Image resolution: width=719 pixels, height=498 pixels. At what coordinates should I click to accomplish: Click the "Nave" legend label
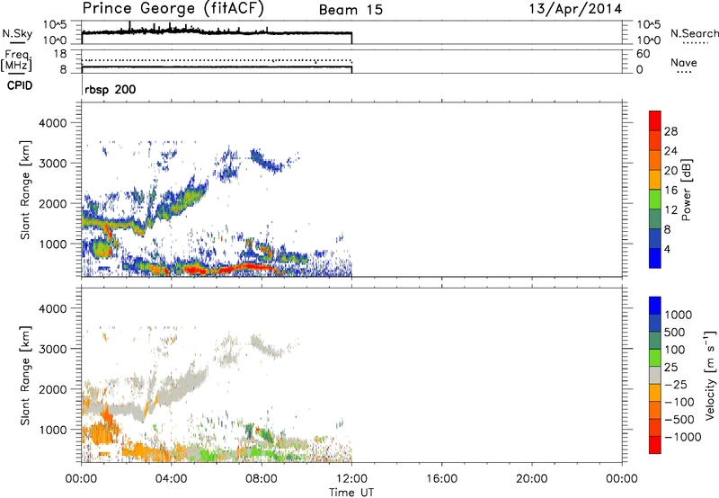[684, 63]
